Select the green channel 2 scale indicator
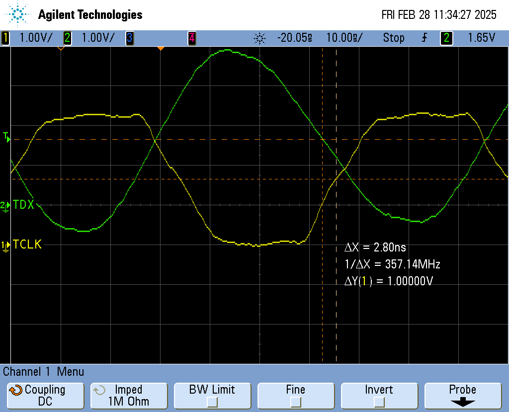This screenshot has width=509, height=412. pyautogui.click(x=67, y=38)
